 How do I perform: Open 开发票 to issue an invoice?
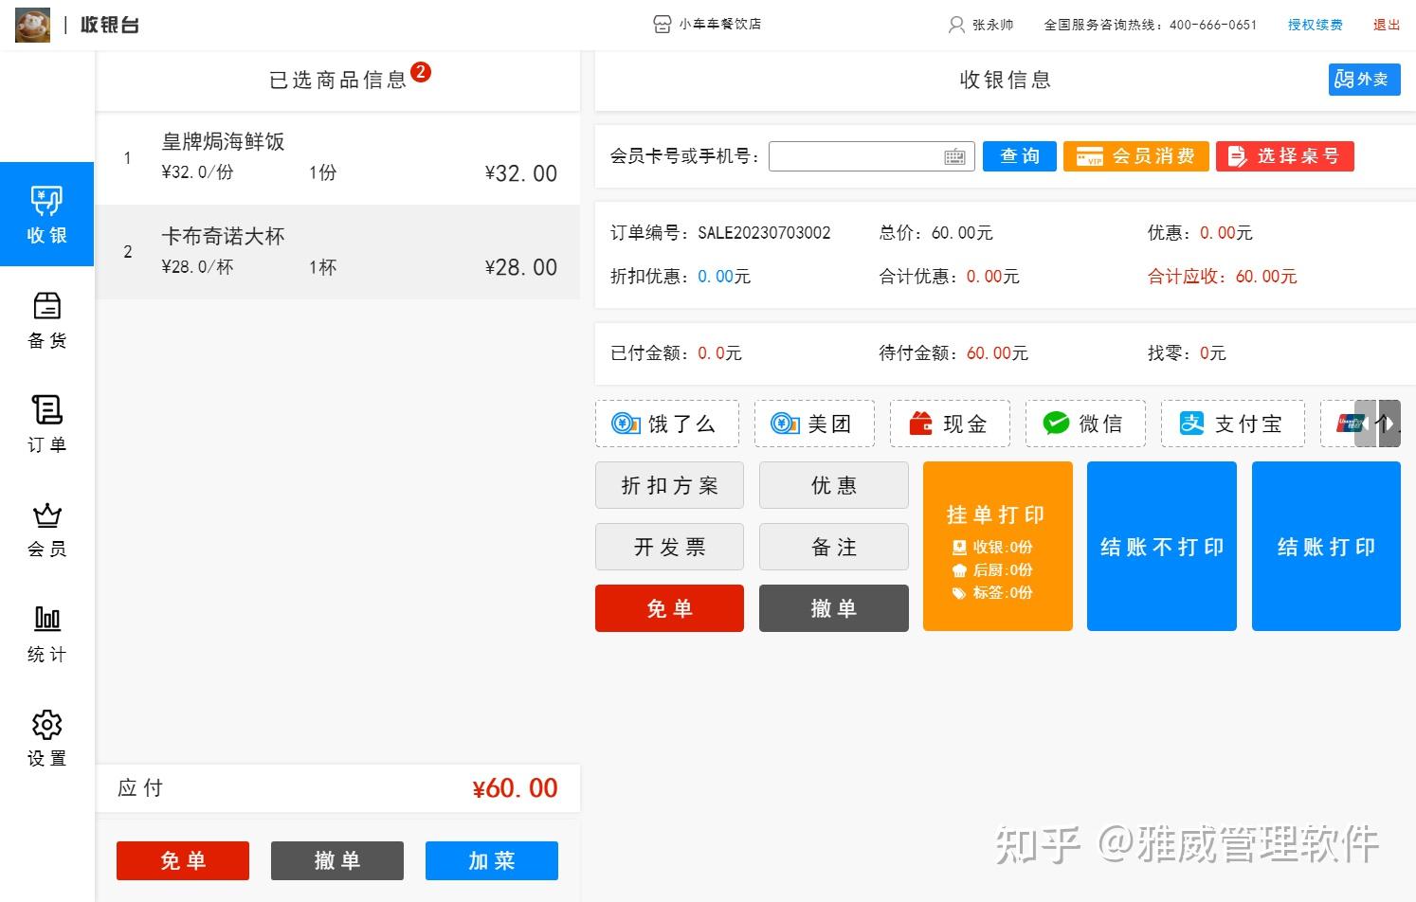pos(669,547)
